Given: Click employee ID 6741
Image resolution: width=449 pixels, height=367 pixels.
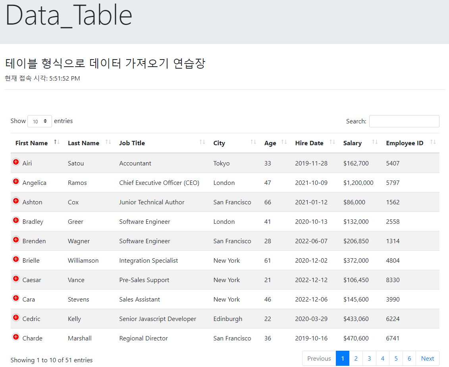Looking at the screenshot, I should click(393, 338).
